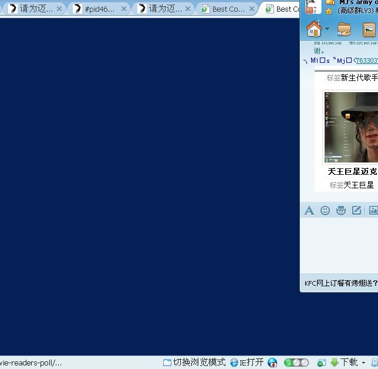
Task: Open the smiley emoticon picker
Action: point(325,211)
